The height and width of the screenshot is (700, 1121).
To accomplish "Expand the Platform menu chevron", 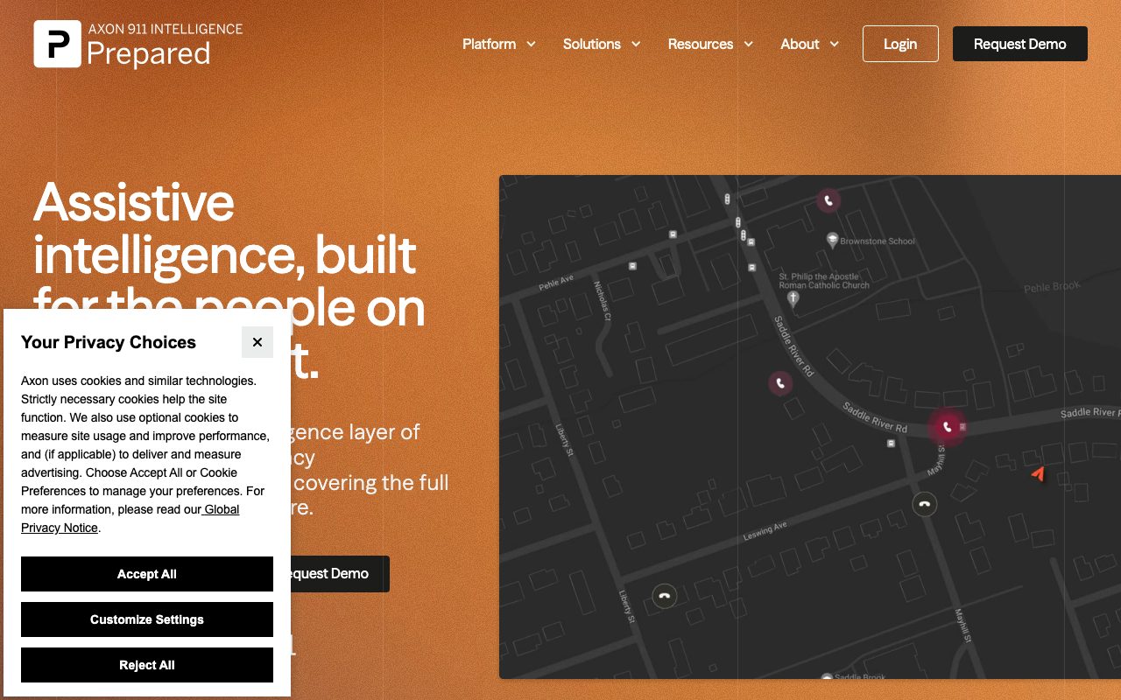I will pyautogui.click(x=531, y=44).
